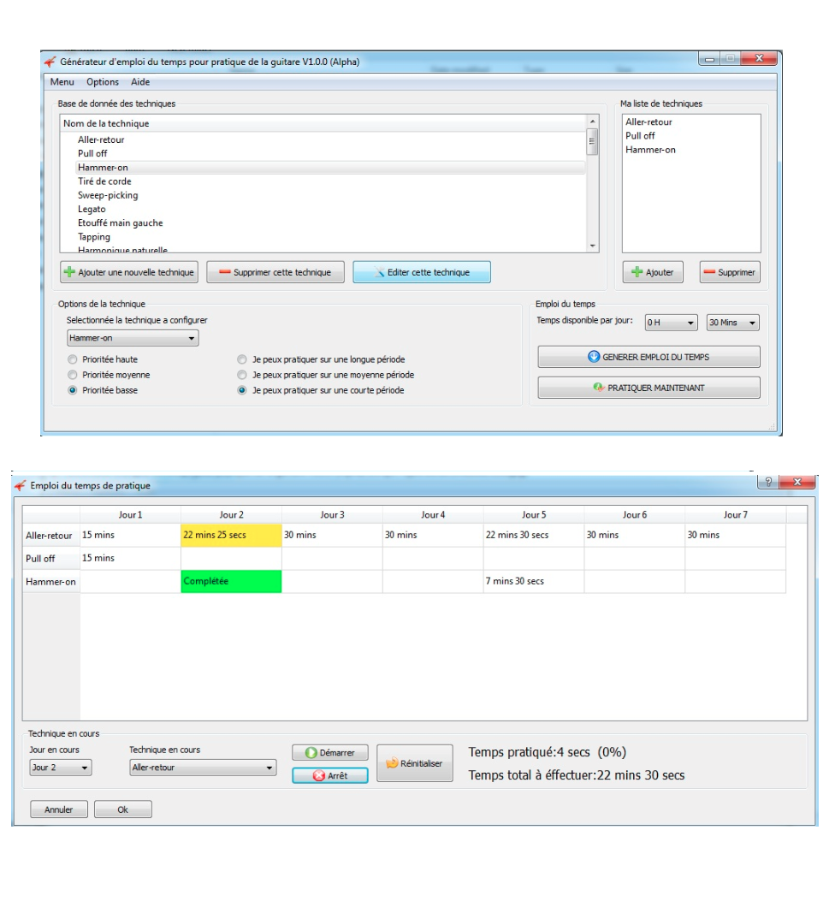This screenshot has height=919, width=835.
Task: Click the green 'Complétée' schedule cell
Action: tap(231, 582)
